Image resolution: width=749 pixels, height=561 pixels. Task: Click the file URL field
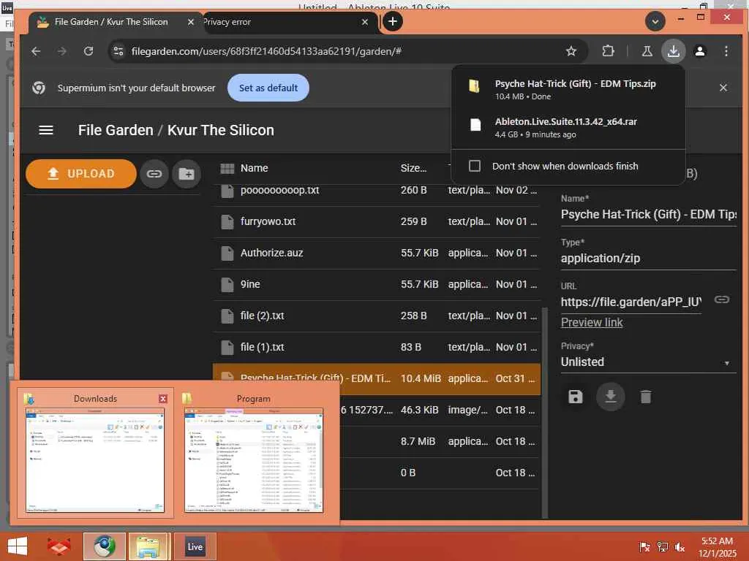coord(631,302)
